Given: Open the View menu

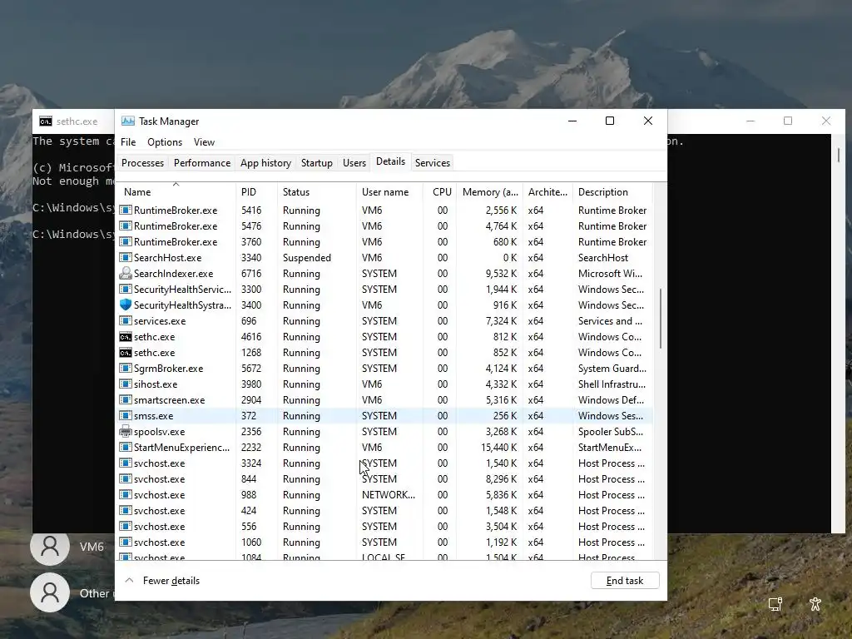Looking at the screenshot, I should [x=204, y=141].
